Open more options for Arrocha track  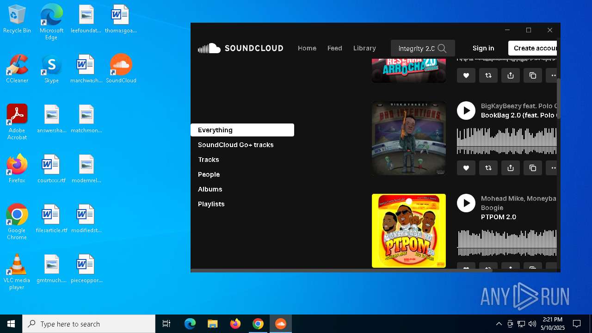pos(552,75)
